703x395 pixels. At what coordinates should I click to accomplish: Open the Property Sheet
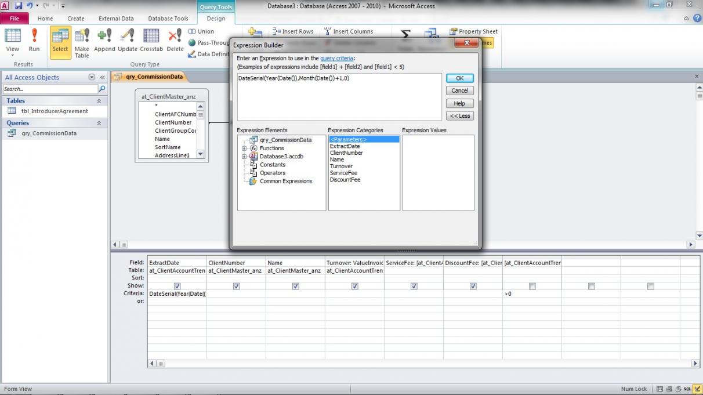(x=473, y=31)
